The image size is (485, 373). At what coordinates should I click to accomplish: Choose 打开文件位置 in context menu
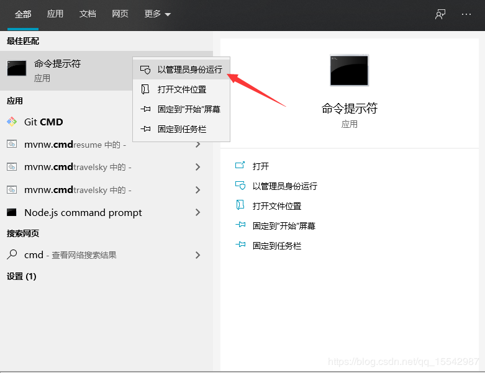(x=181, y=89)
